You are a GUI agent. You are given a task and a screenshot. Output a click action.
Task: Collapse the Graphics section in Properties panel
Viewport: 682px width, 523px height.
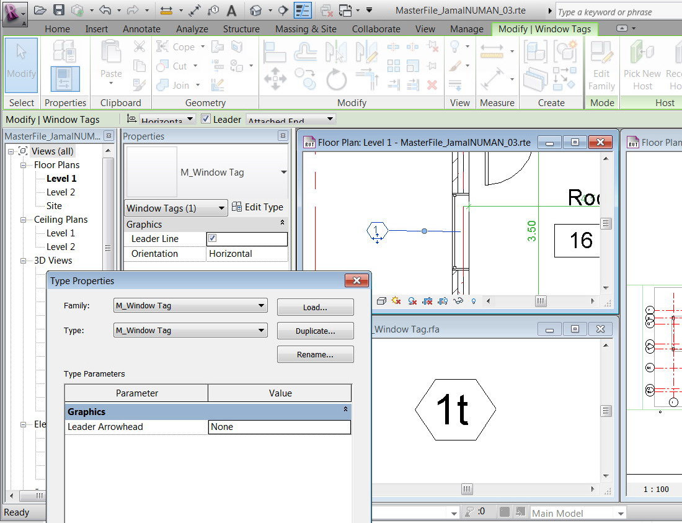coord(282,222)
